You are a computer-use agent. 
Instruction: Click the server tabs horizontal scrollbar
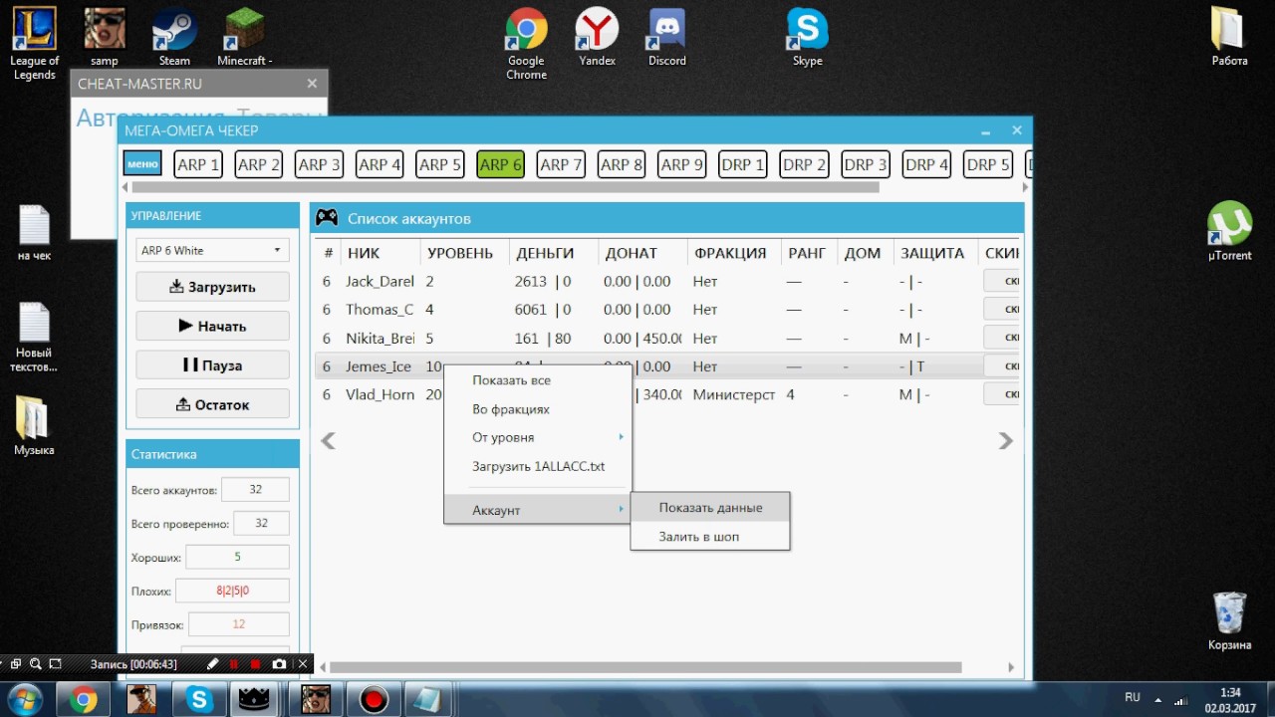(505, 187)
